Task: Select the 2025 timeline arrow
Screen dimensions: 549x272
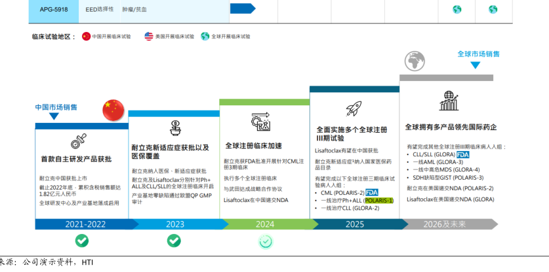Action: 354,224
